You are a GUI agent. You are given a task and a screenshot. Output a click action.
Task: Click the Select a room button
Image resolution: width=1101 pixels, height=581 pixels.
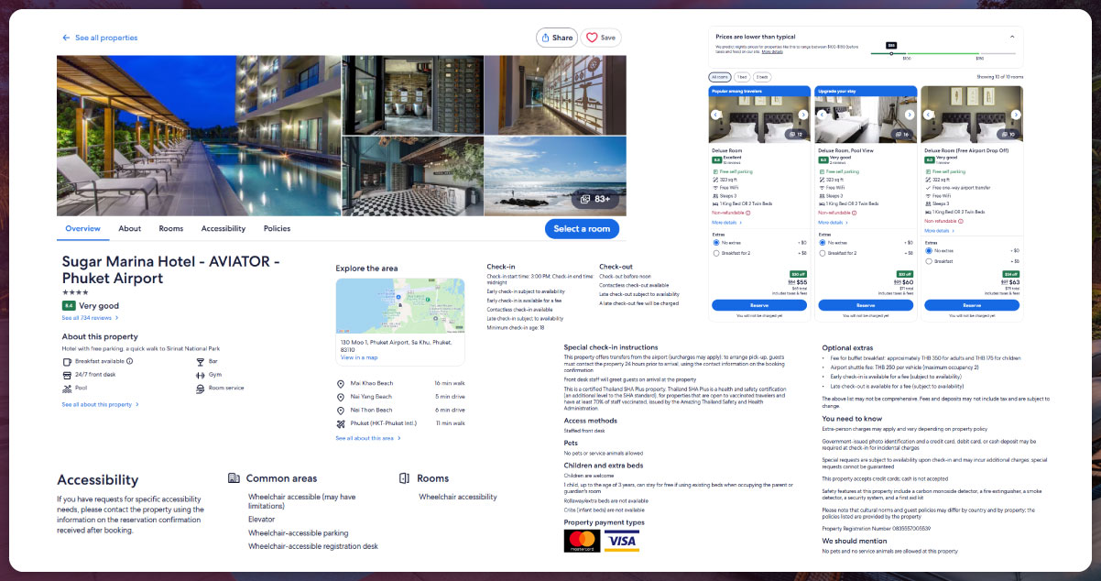(x=582, y=228)
